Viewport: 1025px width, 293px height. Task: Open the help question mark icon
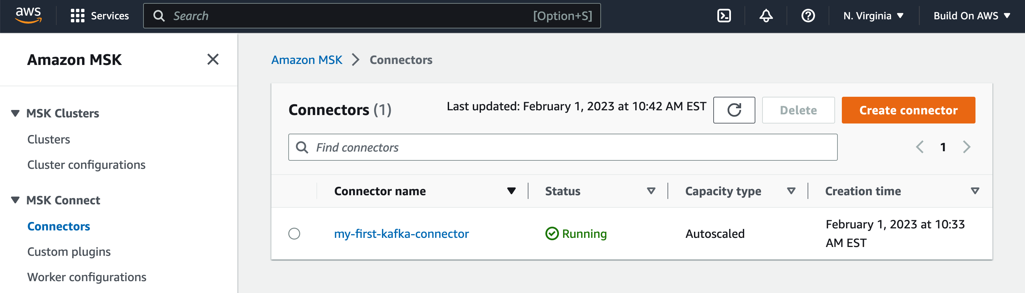click(x=808, y=16)
